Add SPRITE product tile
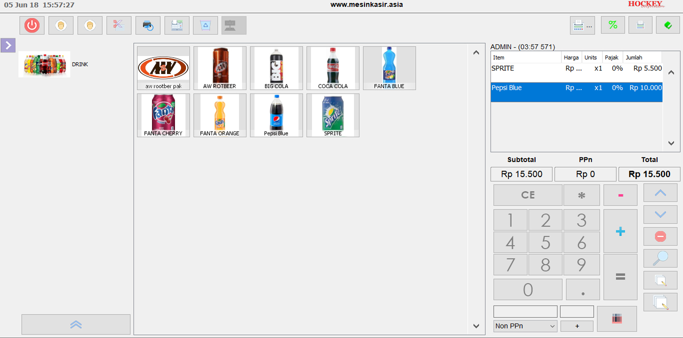683x338 pixels. coord(333,115)
